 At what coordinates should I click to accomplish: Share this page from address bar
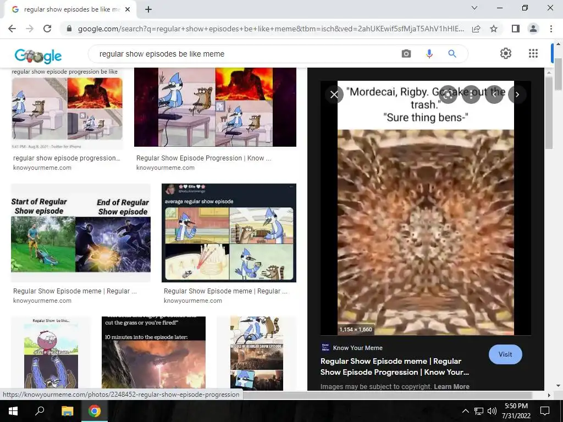[x=476, y=29]
